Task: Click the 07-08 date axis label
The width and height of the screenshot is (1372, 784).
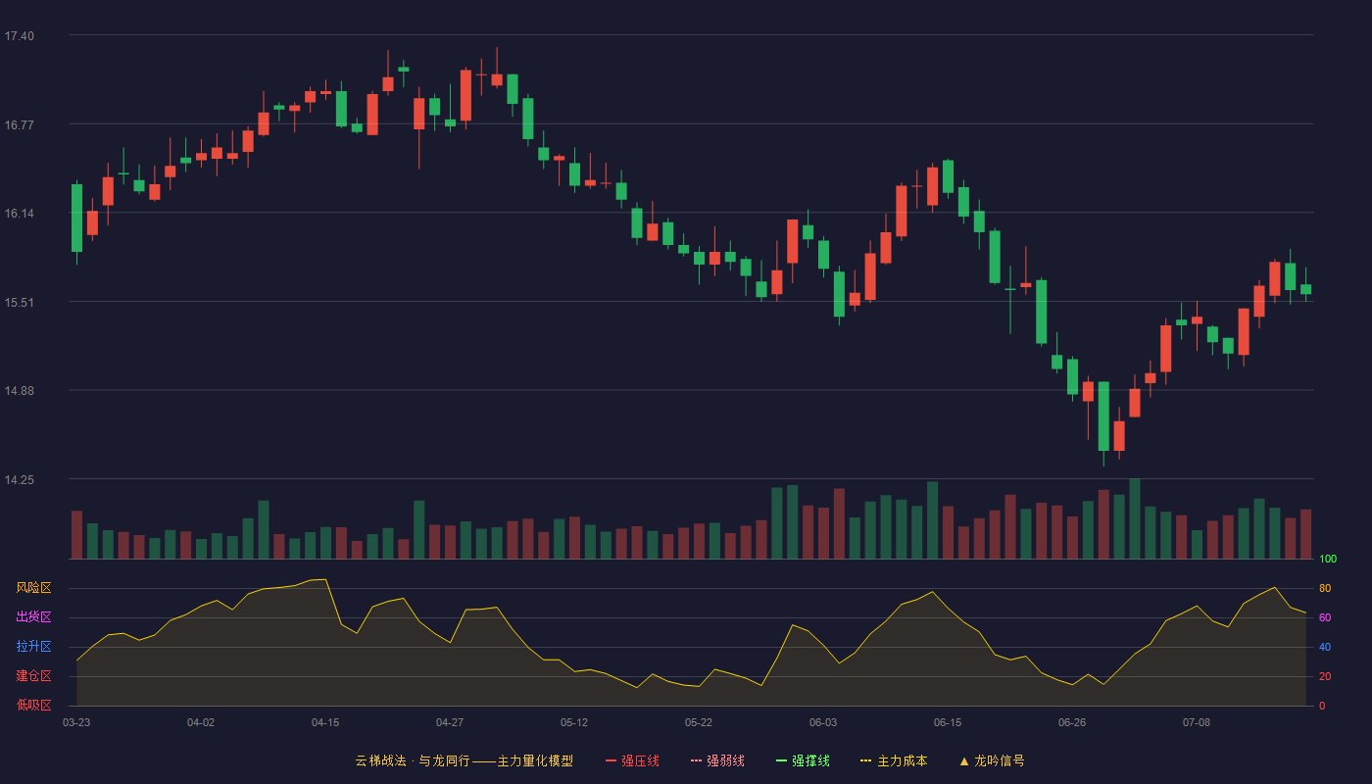Action: pyautogui.click(x=1197, y=722)
